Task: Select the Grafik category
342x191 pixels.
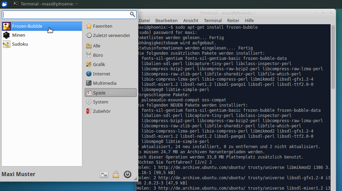Action: (111, 65)
